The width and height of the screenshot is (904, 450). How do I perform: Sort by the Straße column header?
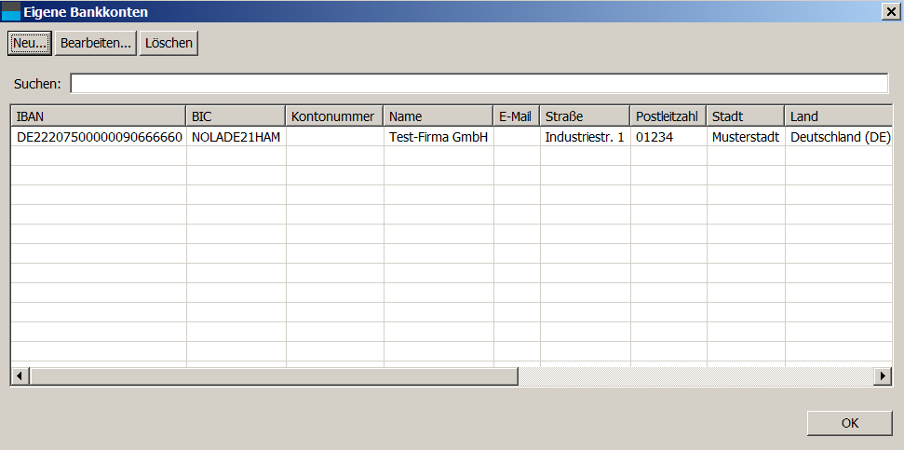[x=586, y=116]
